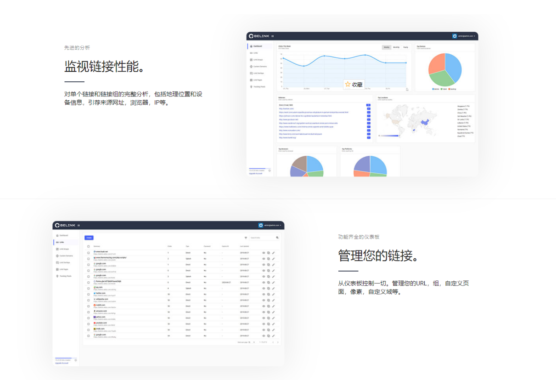The image size is (556, 380).
Task: Click the pencil edit icon in the wikipedia.com row
Action: (273, 300)
